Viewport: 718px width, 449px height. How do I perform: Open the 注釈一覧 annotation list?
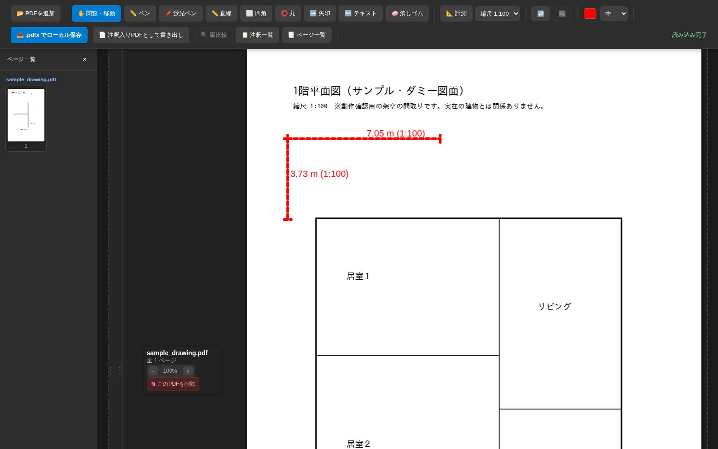[x=257, y=35]
